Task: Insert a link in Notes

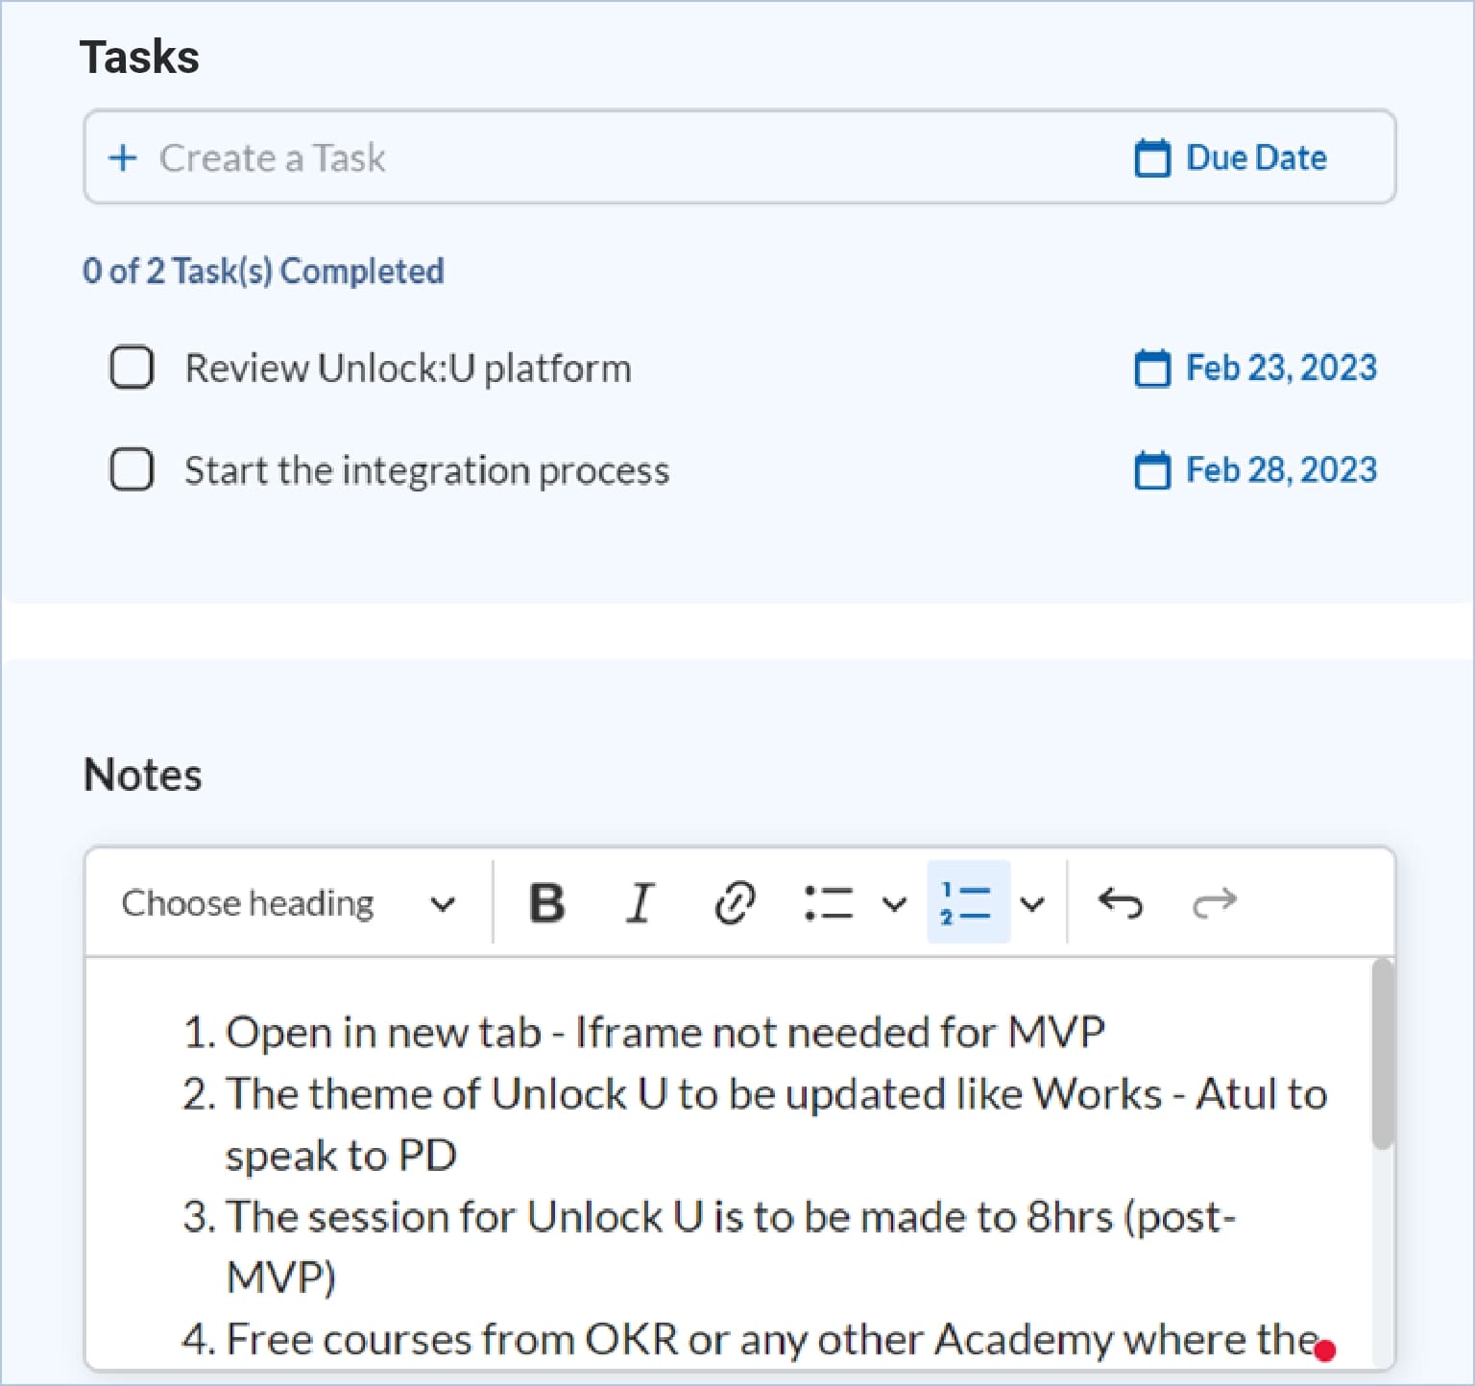Action: tap(735, 903)
